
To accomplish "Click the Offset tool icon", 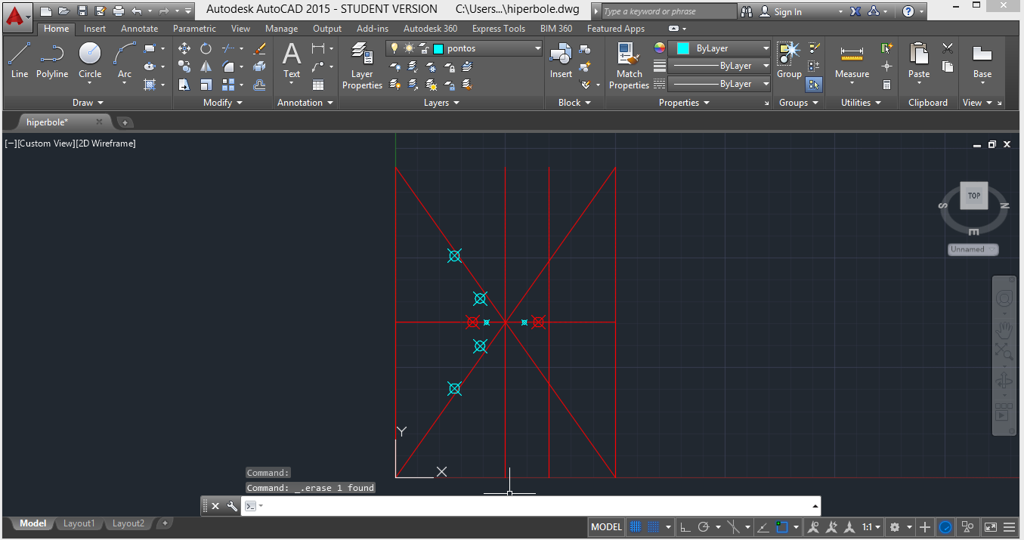I will (x=260, y=85).
